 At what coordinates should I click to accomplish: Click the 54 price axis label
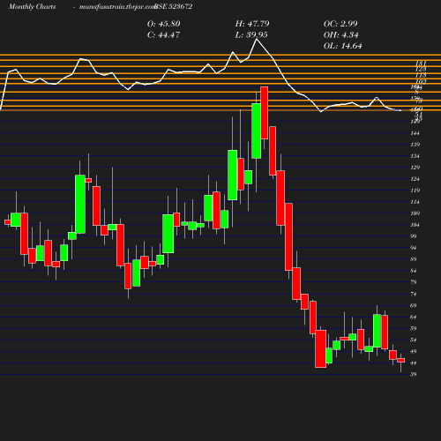coord(414,340)
